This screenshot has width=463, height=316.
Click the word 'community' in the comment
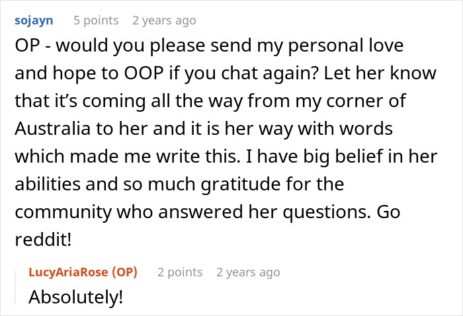pos(63,212)
